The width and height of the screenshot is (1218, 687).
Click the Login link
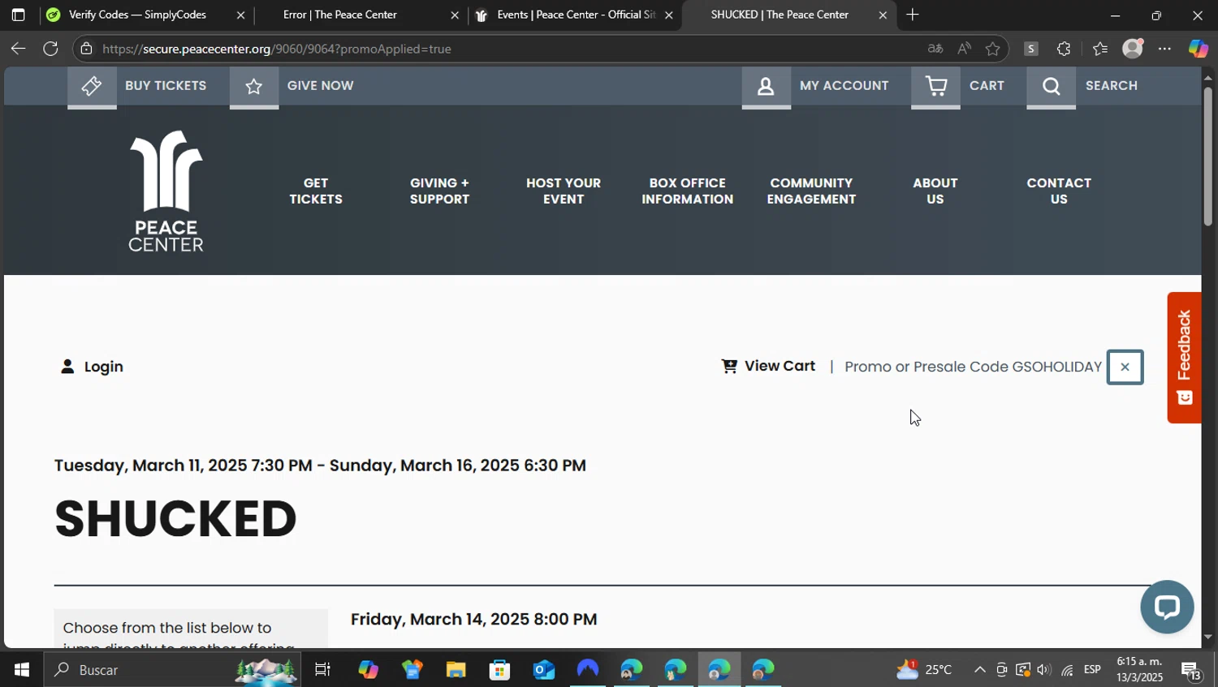92,367
